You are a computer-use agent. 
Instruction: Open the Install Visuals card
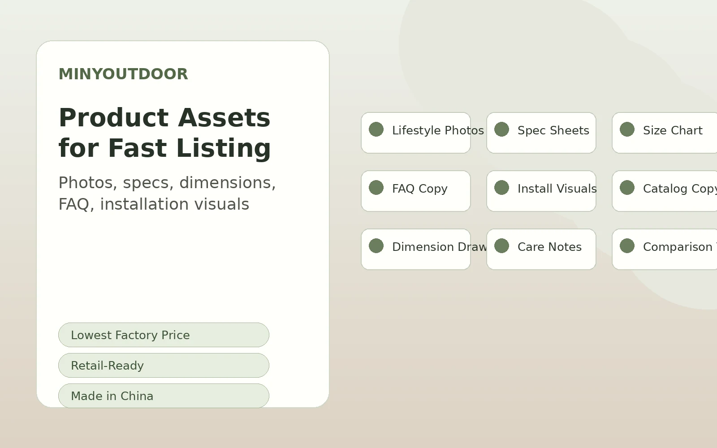541,191
